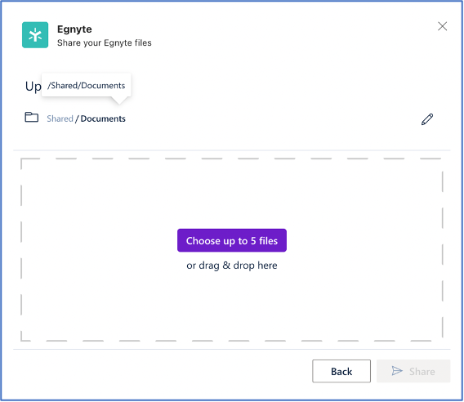This screenshot has width=464, height=402.
Task: Choose up to 5 files button
Action: (x=232, y=240)
